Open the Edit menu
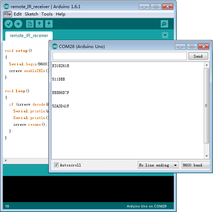This screenshot has height=212, width=213. click(18, 14)
